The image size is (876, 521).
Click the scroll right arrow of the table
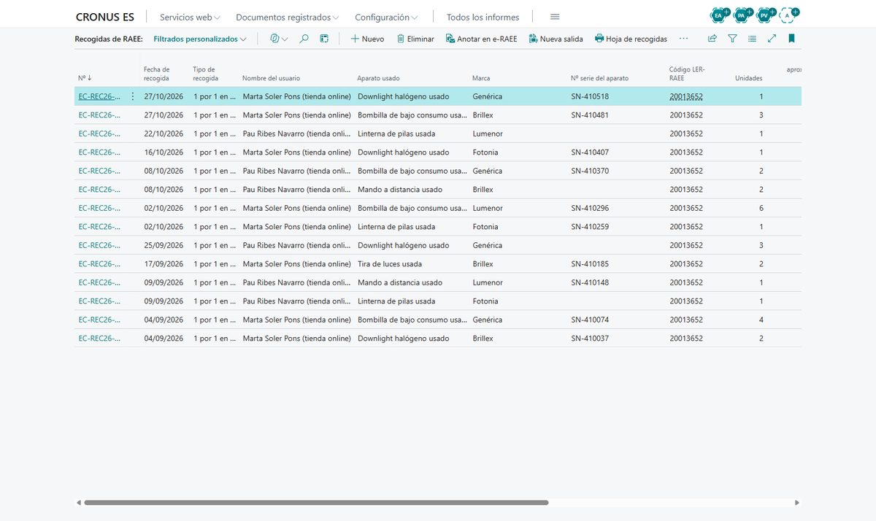point(797,503)
